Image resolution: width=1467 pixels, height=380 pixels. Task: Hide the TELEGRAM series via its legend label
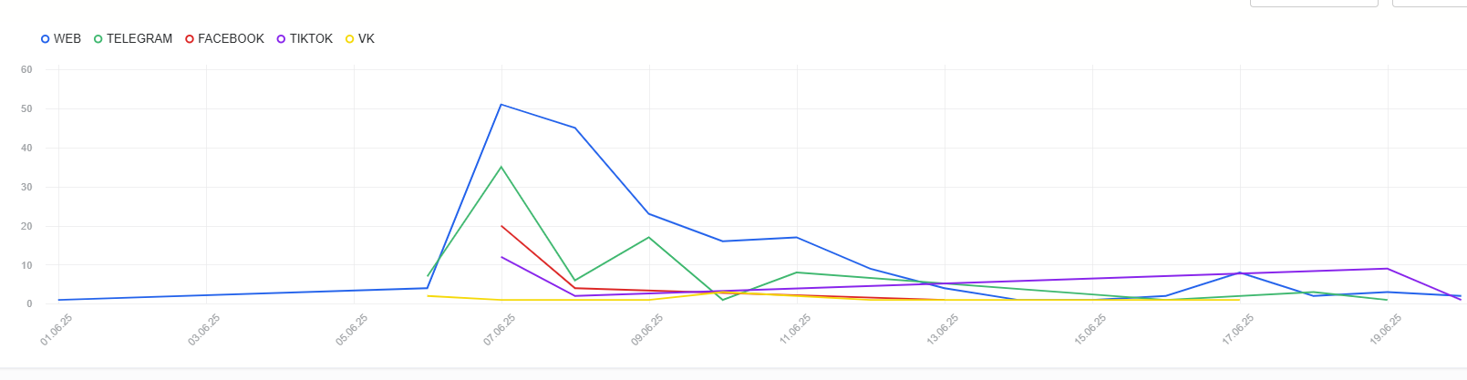coord(139,39)
